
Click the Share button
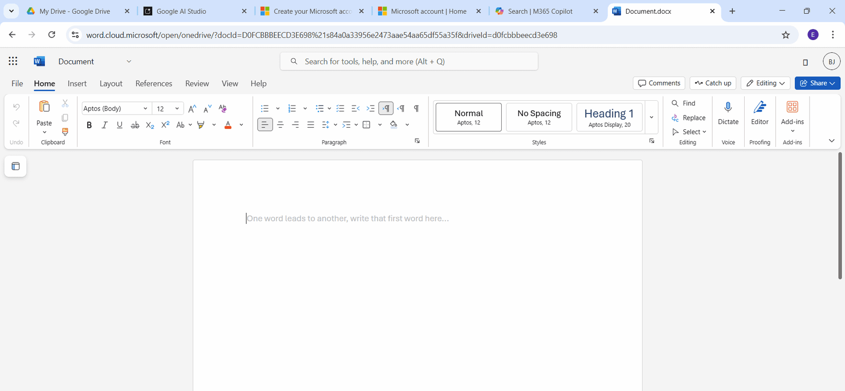point(817,83)
